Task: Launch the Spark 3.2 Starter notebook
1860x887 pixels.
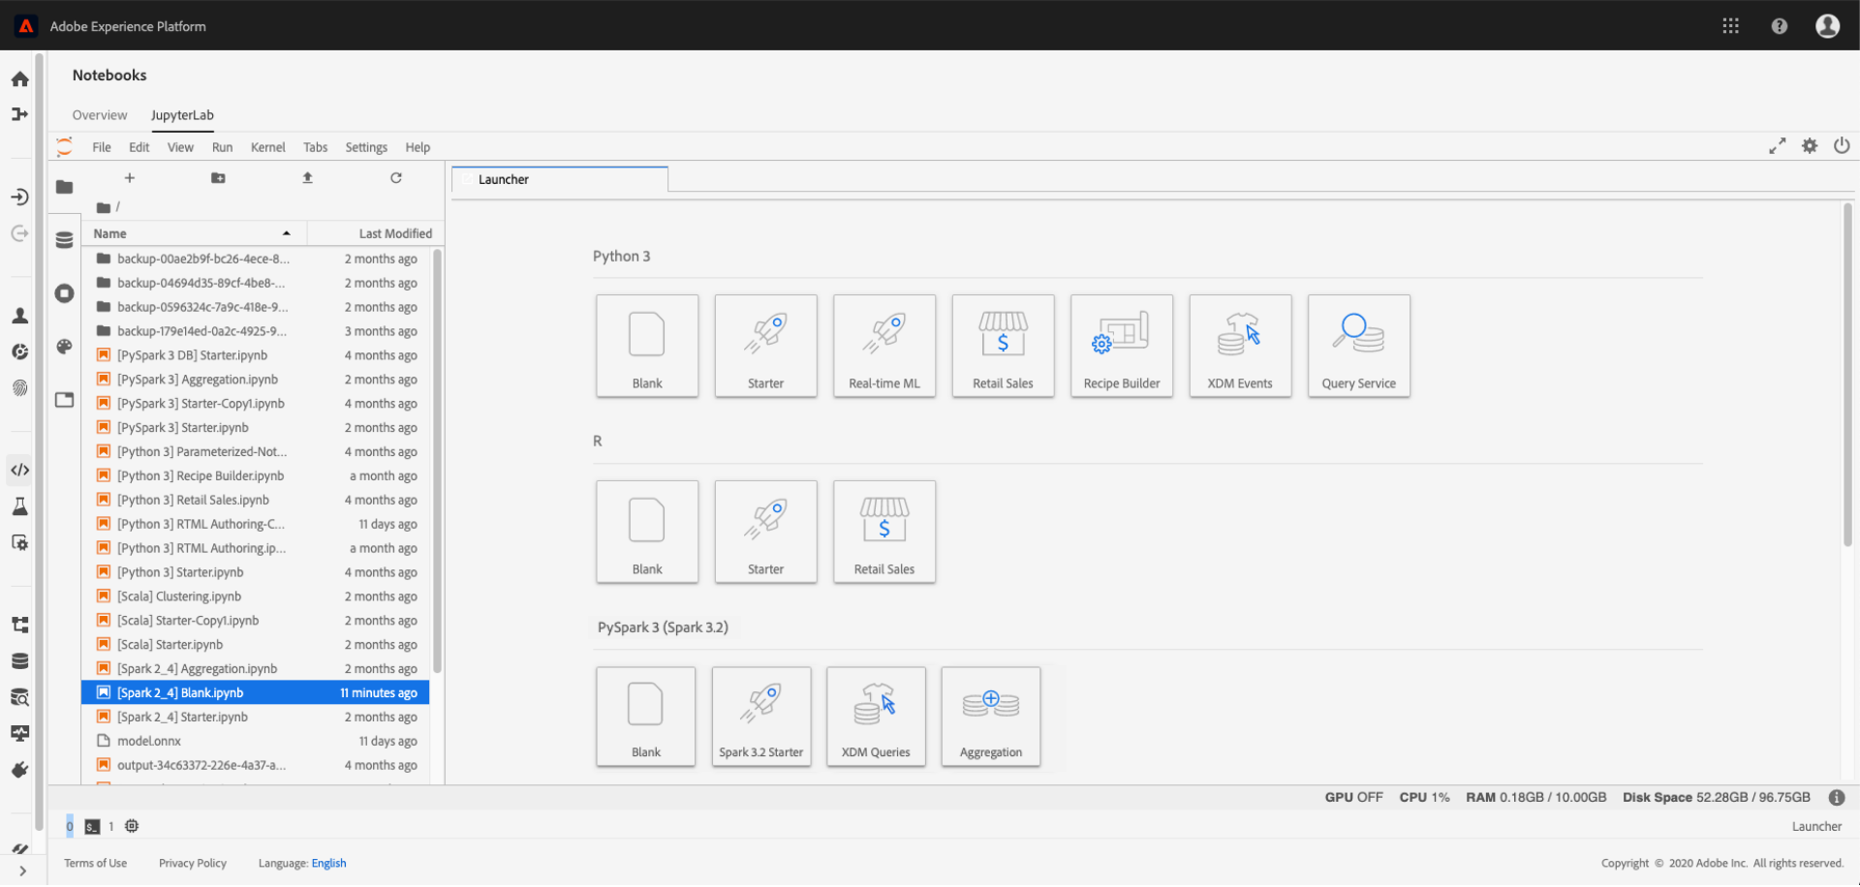Action: pyautogui.click(x=761, y=718)
